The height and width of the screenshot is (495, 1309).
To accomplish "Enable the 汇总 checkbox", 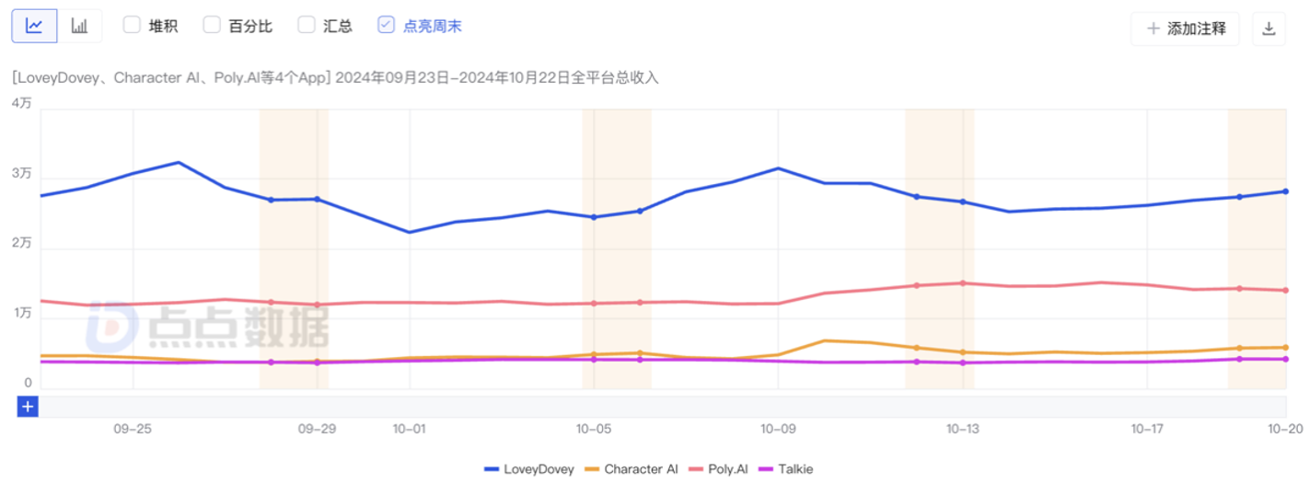I will (307, 26).
